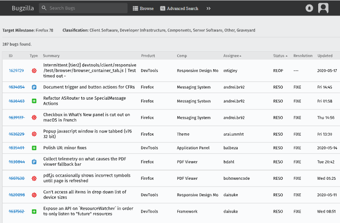Screen dimensions: 340x223
Task: Sort table by Resolution column
Action: (x=303, y=56)
